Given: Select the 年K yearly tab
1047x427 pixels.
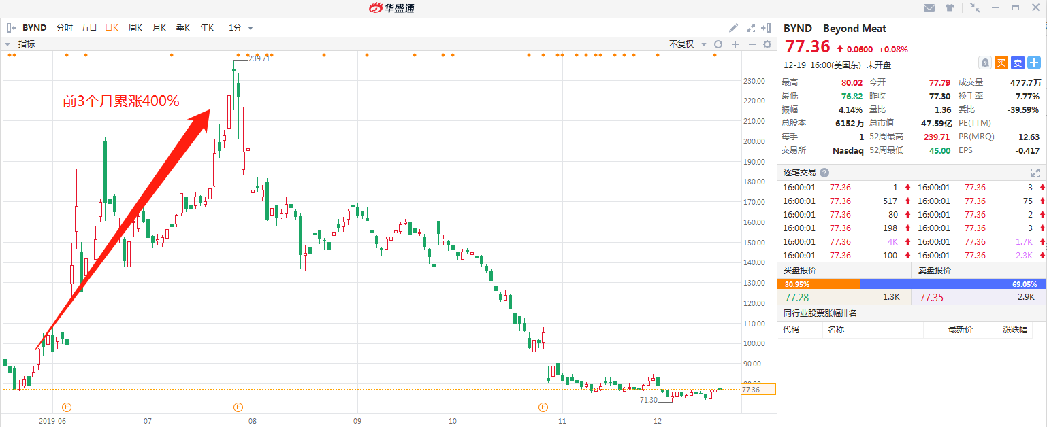Looking at the screenshot, I should pyautogui.click(x=207, y=28).
